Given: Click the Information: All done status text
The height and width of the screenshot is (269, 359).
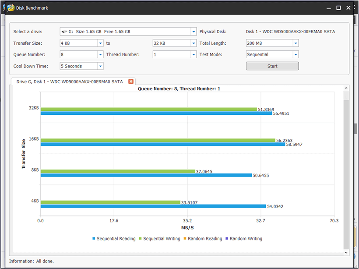Looking at the screenshot, I should coord(32,261).
